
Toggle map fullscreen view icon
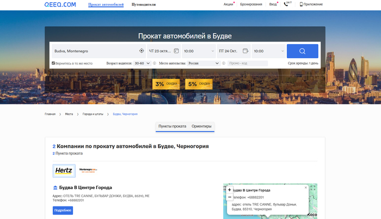click(313, 188)
